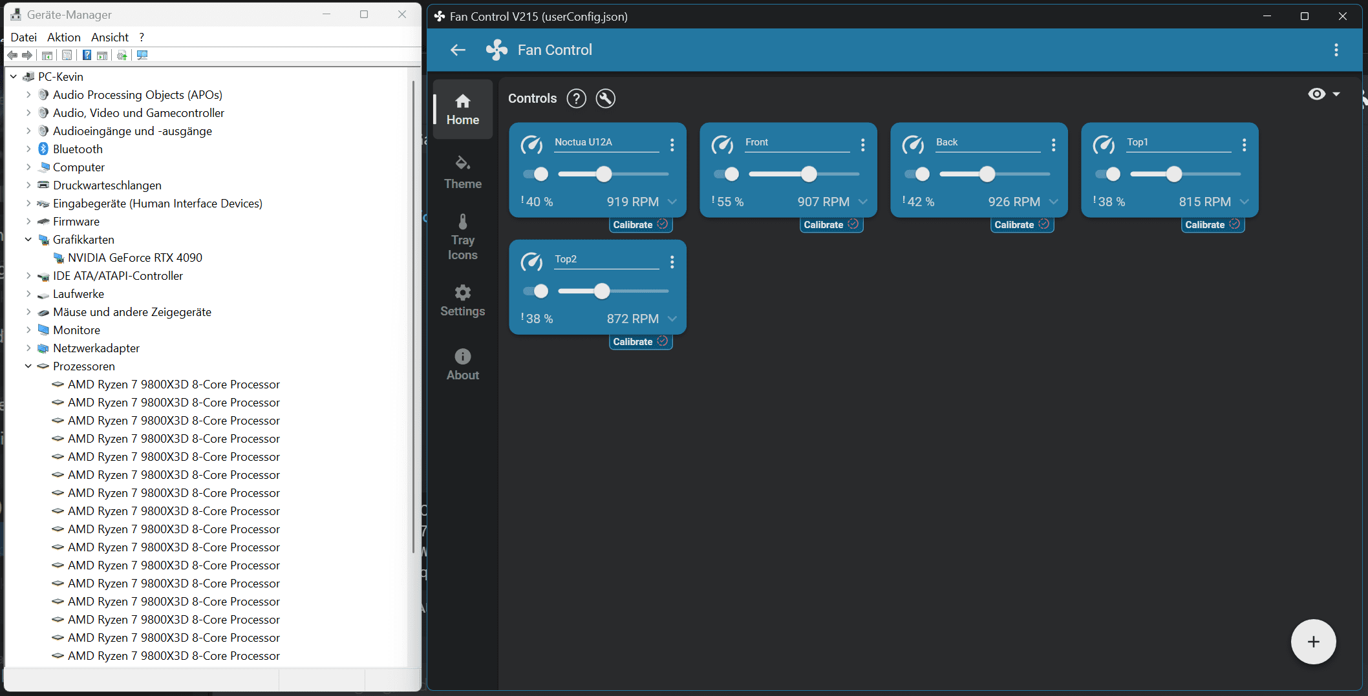
Task: Click the eye visibility dropdown in Controls
Action: [1323, 94]
